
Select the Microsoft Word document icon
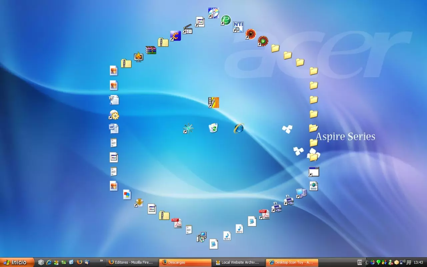(114, 128)
